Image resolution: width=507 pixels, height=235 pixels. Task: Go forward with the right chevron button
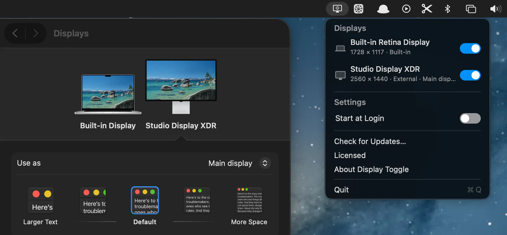click(36, 33)
